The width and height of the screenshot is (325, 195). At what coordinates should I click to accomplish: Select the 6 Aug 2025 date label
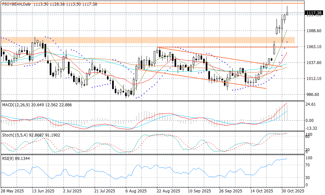[136, 191]
